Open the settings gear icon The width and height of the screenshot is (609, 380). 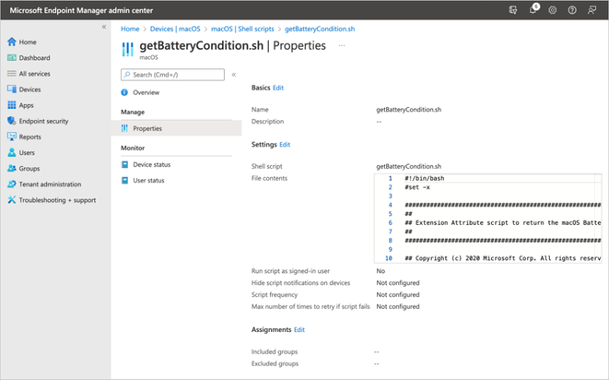552,10
